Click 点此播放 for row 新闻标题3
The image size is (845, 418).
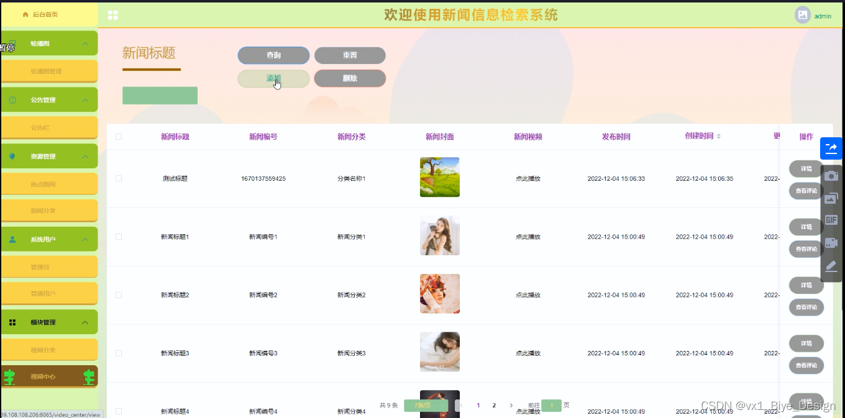(528, 353)
